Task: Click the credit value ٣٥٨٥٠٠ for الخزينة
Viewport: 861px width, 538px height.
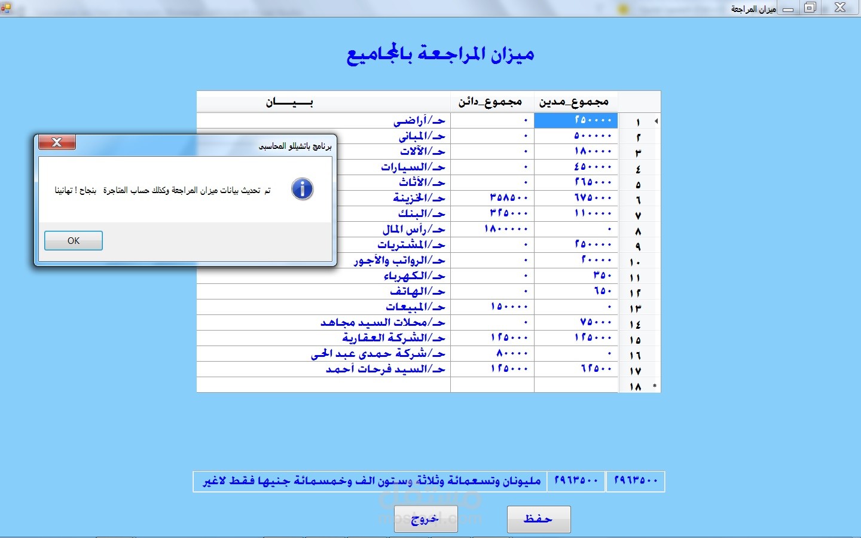Action: point(492,198)
